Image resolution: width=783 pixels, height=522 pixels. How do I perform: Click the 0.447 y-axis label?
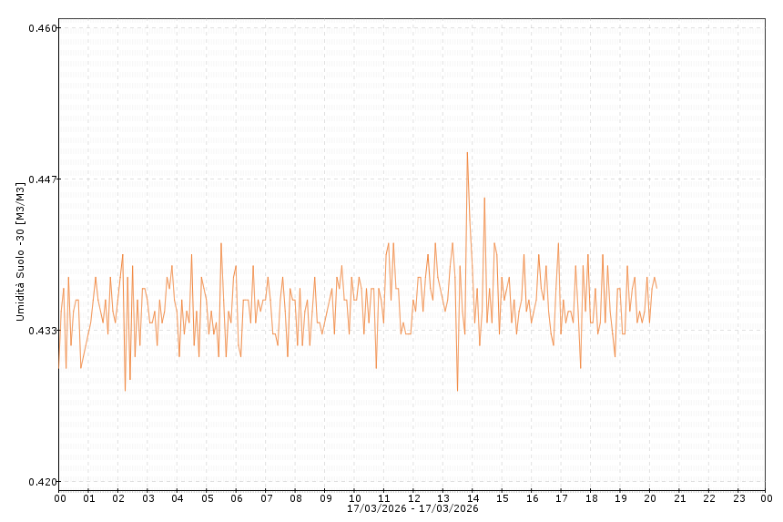[41, 179]
